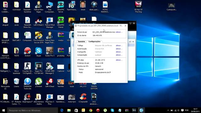The image size is (201, 113).
Task: Close the Propriedades do par dialog
Action: pos(126,26)
